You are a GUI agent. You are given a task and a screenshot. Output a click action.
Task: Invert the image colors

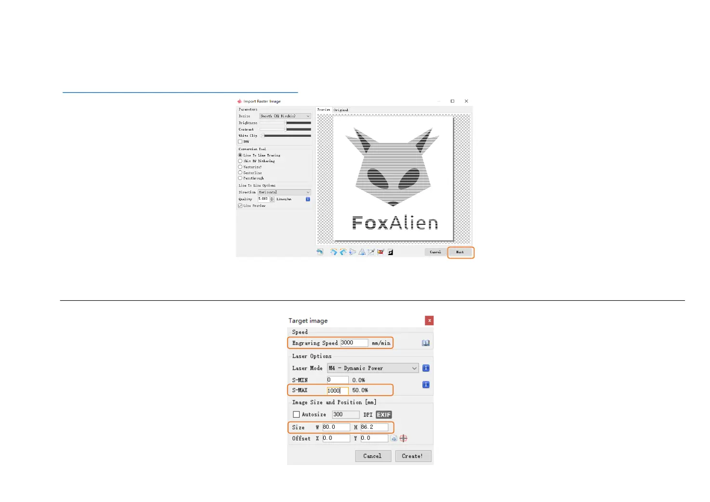pyautogui.click(x=390, y=252)
